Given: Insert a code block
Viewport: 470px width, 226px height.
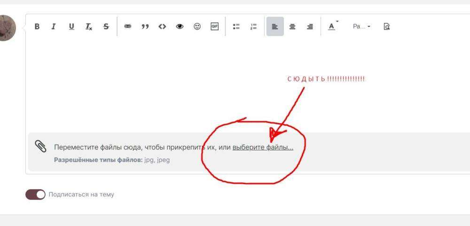Looking at the screenshot, I should pos(162,27).
